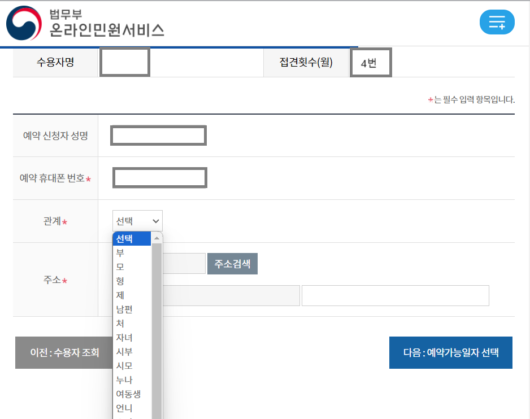Open the hamburger navigation menu
Image resolution: width=530 pixels, height=419 pixels.
tap(497, 22)
